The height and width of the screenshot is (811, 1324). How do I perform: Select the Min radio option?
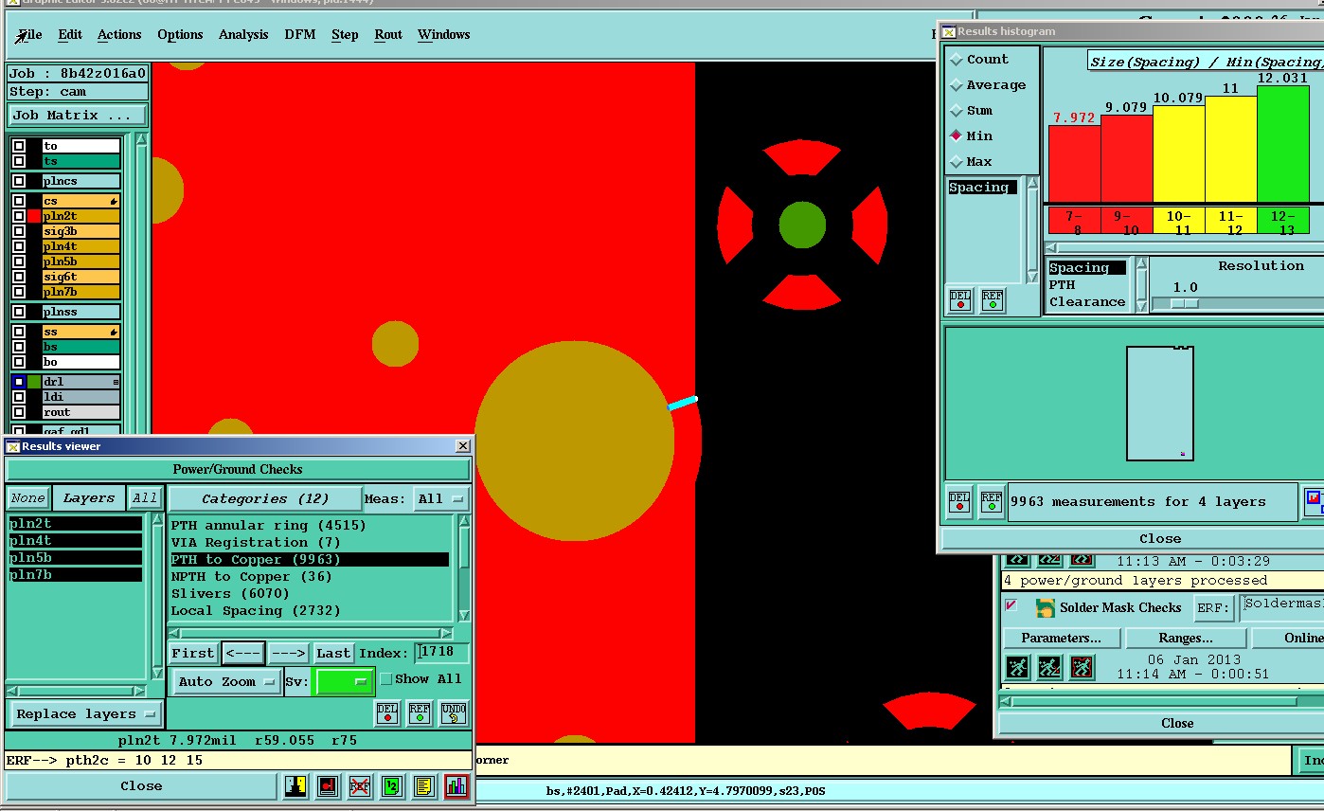click(x=957, y=135)
